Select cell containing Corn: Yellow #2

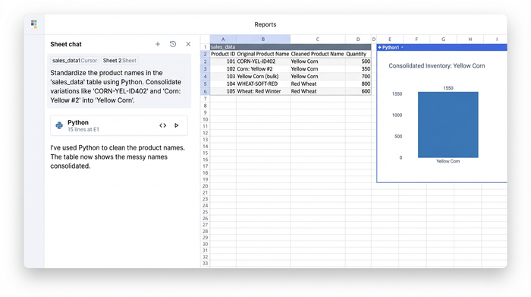coord(263,69)
